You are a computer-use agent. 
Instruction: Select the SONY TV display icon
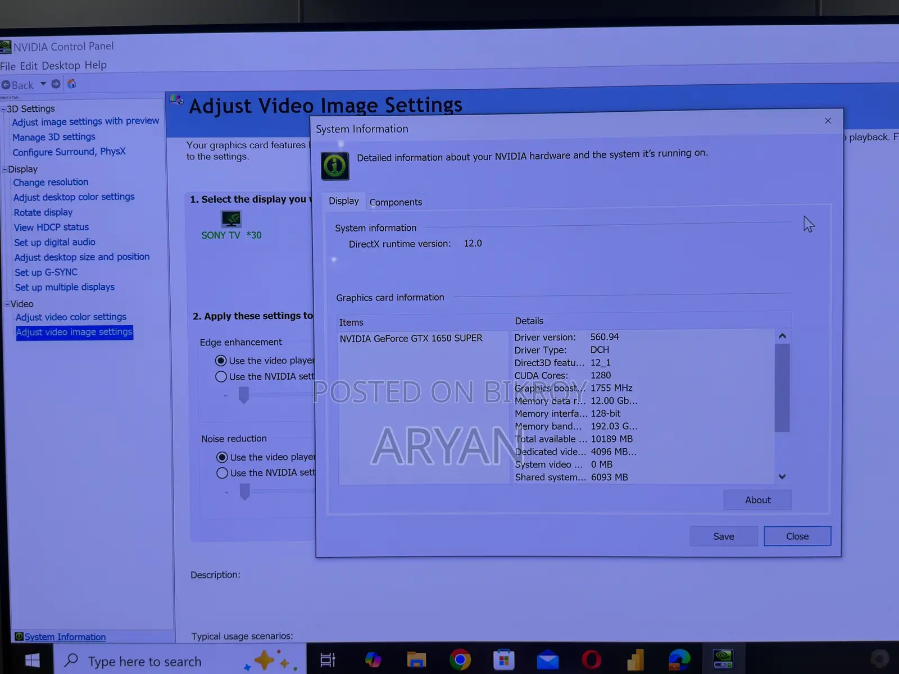(231, 219)
